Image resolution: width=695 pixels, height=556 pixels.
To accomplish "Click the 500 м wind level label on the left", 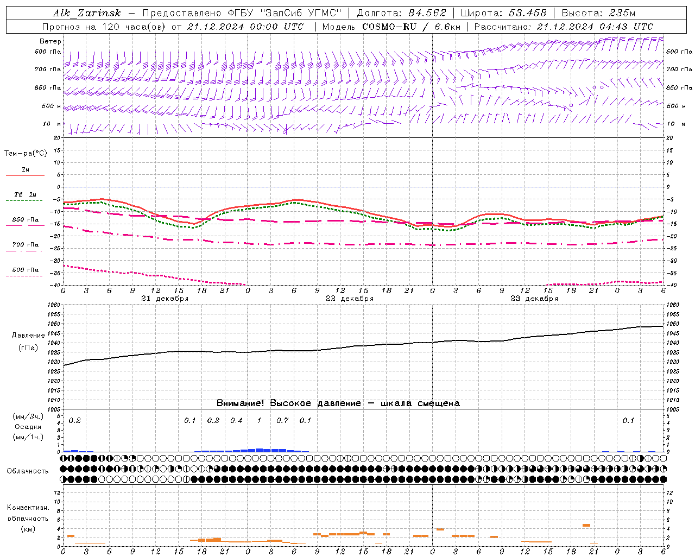I will coord(52,106).
